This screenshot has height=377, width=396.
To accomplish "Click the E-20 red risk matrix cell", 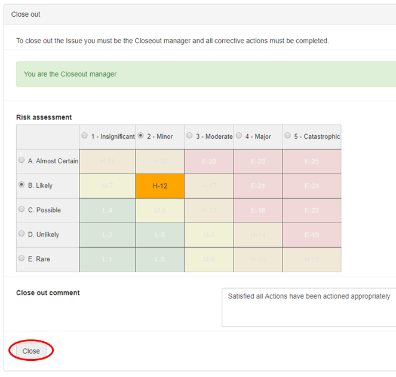I will [208, 162].
